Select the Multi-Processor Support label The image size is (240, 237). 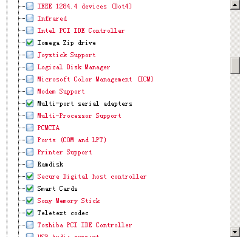[x=79, y=115]
